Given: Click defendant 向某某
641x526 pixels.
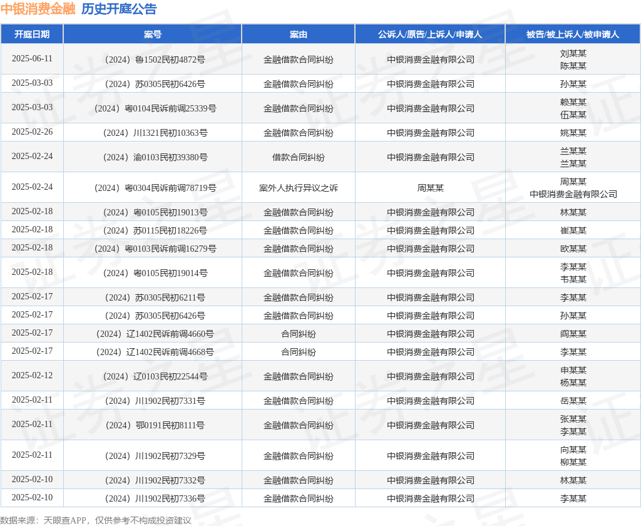Looking at the screenshot, I should 573,450.
